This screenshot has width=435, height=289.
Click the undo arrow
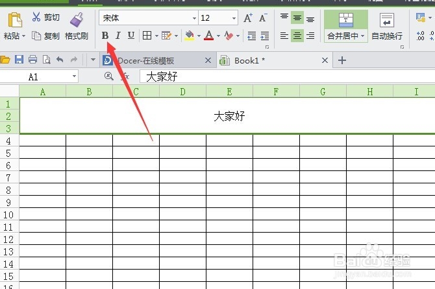pyautogui.click(x=60, y=59)
